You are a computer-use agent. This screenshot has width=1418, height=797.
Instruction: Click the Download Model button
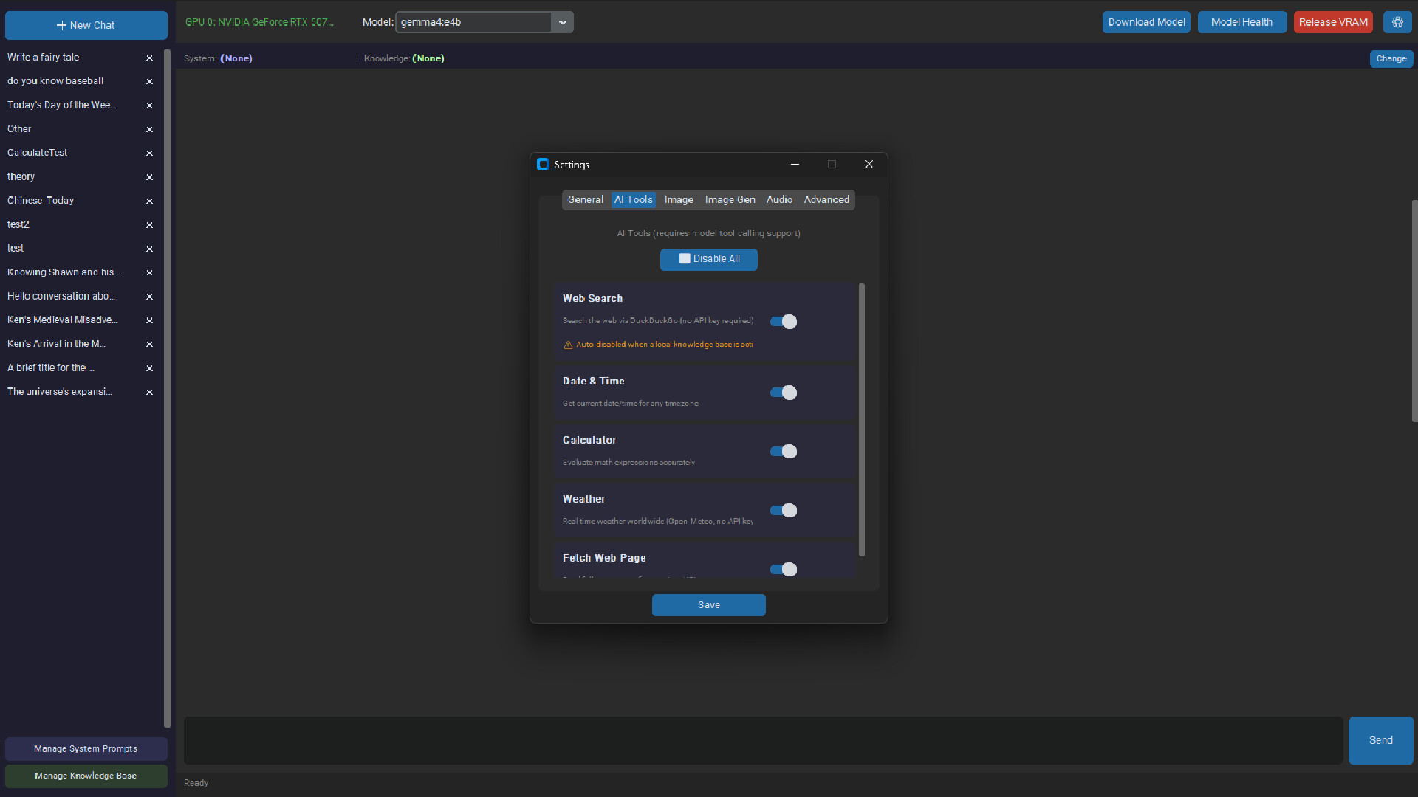[1146, 22]
